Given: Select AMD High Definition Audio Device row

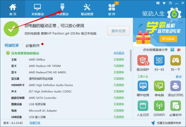Looking at the screenshot, I should [68, 85].
